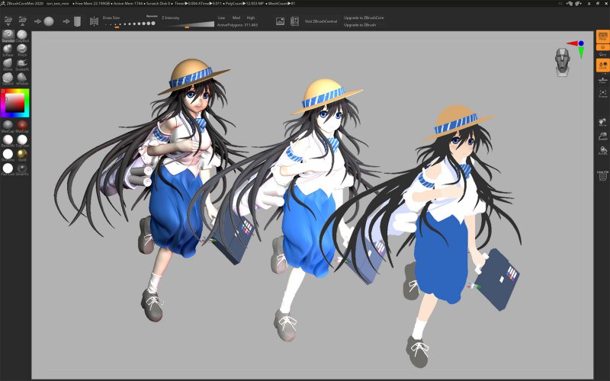Open the load project folder dropdown
The image size is (610, 381).
click(x=10, y=21)
